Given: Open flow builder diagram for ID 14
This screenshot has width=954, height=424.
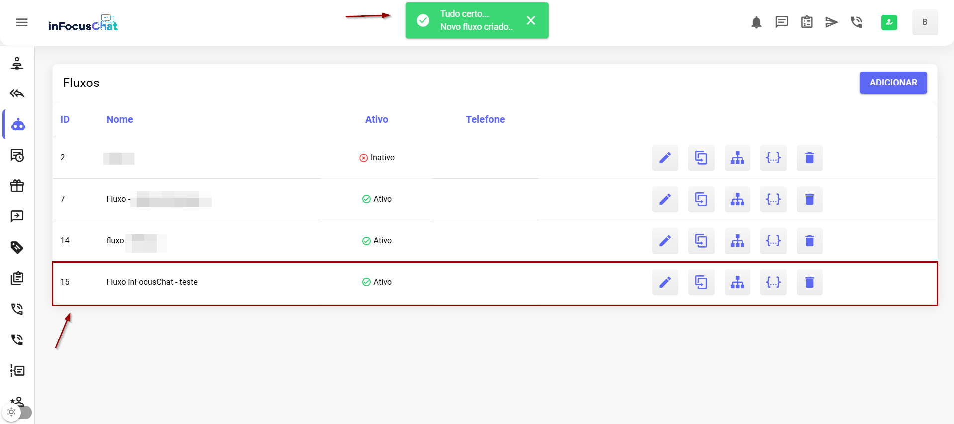Looking at the screenshot, I should 737,241.
